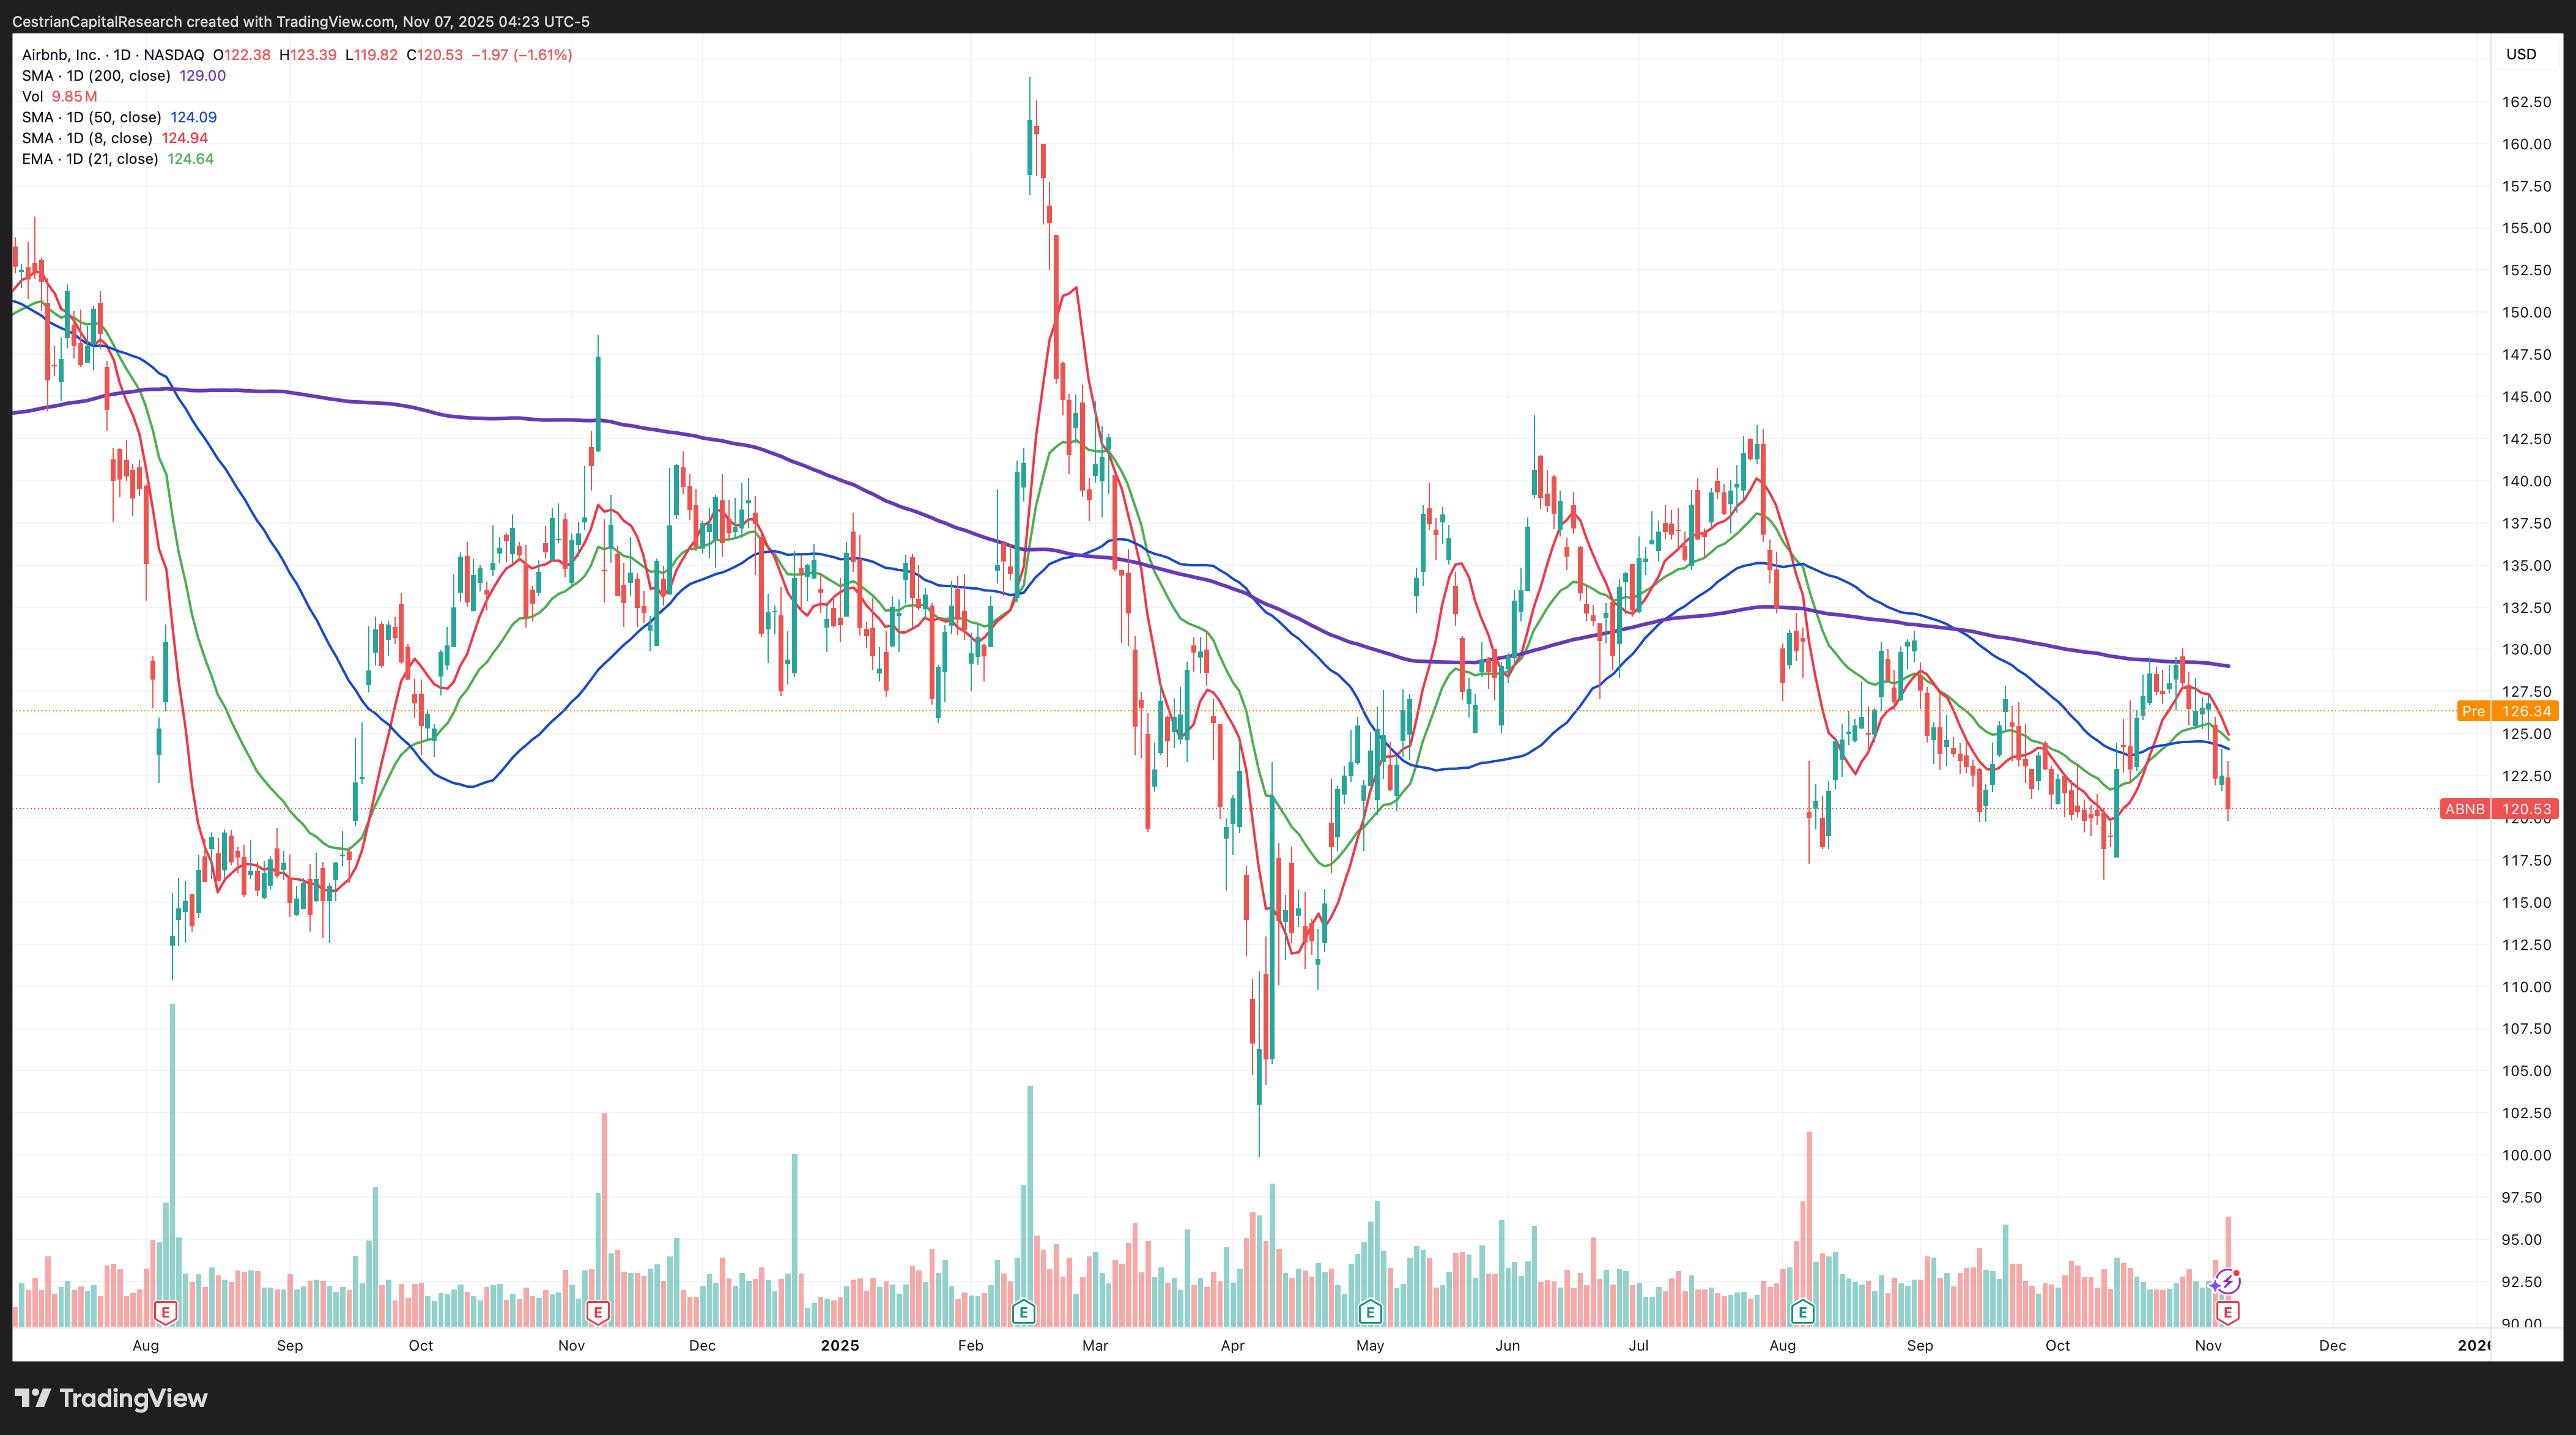The width and height of the screenshot is (2576, 1435).
Task: Open the USD label menu on the price axis
Action: pyautogui.click(x=2520, y=54)
